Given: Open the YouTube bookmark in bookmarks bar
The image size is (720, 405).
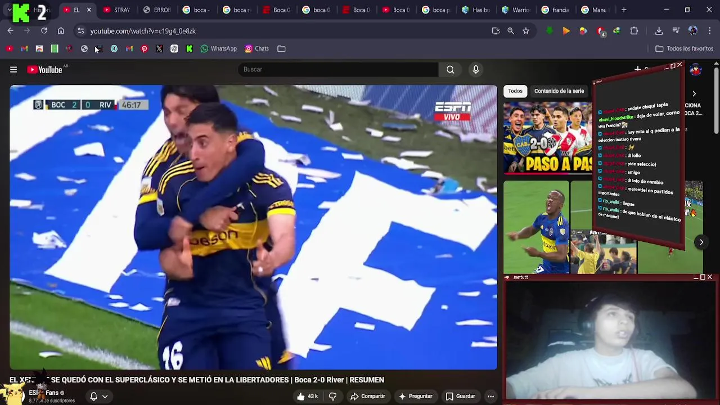Looking at the screenshot, I should [x=10, y=49].
